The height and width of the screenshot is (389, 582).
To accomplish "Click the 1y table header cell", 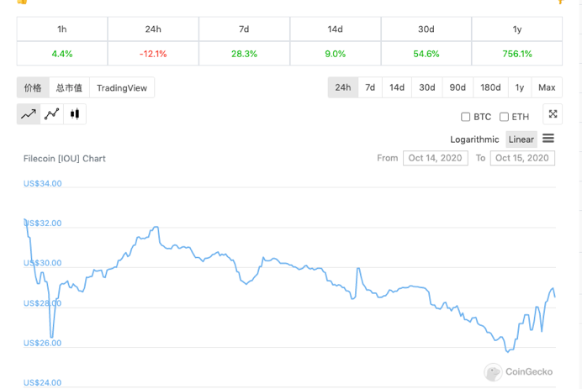I will [x=517, y=29].
